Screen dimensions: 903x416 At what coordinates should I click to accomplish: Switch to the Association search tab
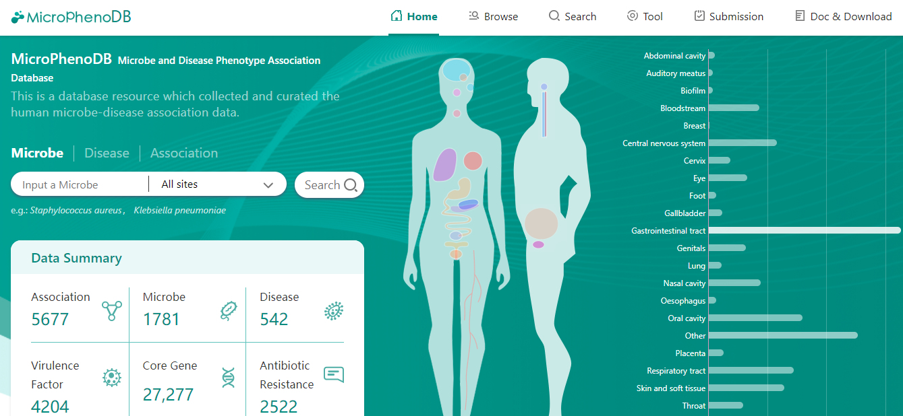point(184,153)
